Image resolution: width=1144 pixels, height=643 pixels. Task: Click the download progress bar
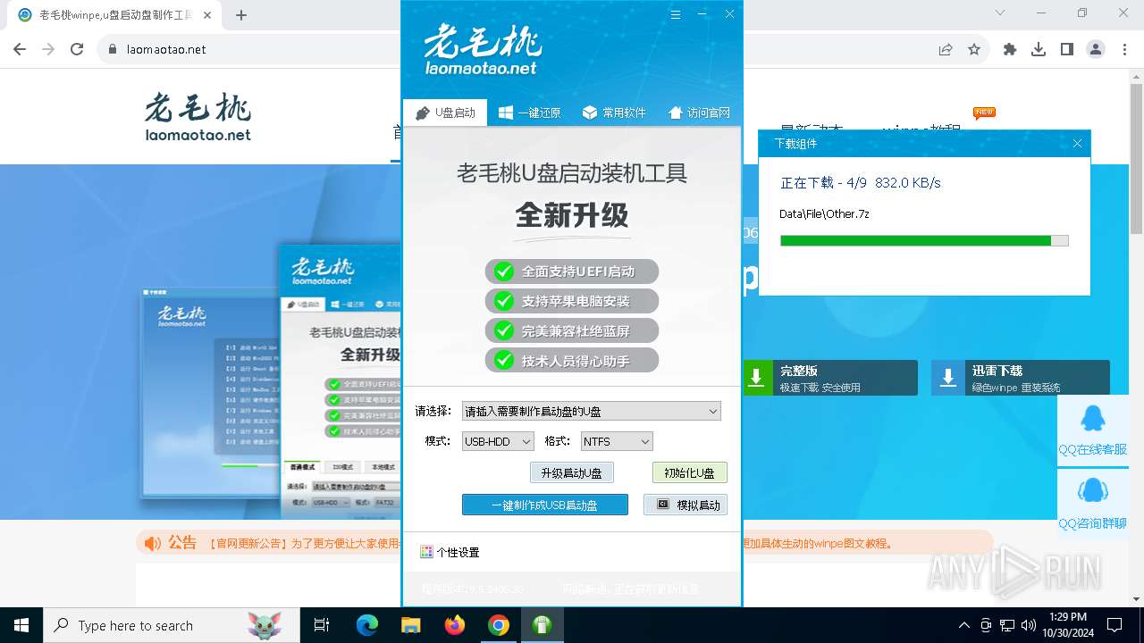click(924, 240)
